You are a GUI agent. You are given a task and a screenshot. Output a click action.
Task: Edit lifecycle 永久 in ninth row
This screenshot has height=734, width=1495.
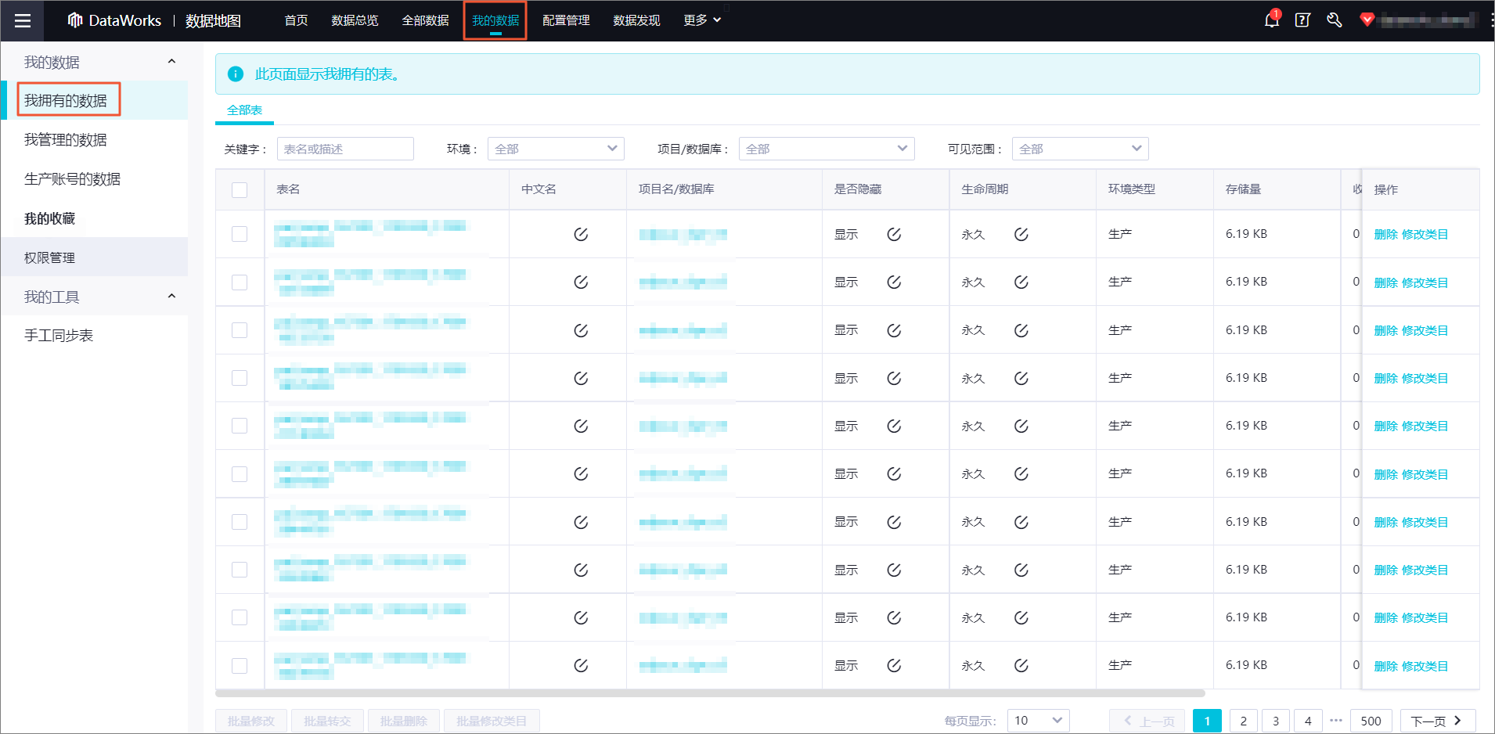pyautogui.click(x=1021, y=617)
